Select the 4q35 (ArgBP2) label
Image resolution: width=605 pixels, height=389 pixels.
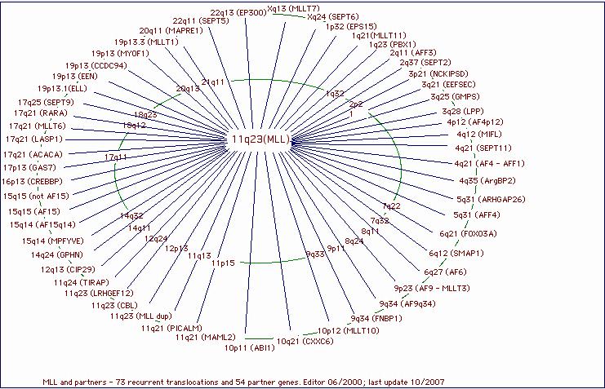pyautogui.click(x=487, y=181)
